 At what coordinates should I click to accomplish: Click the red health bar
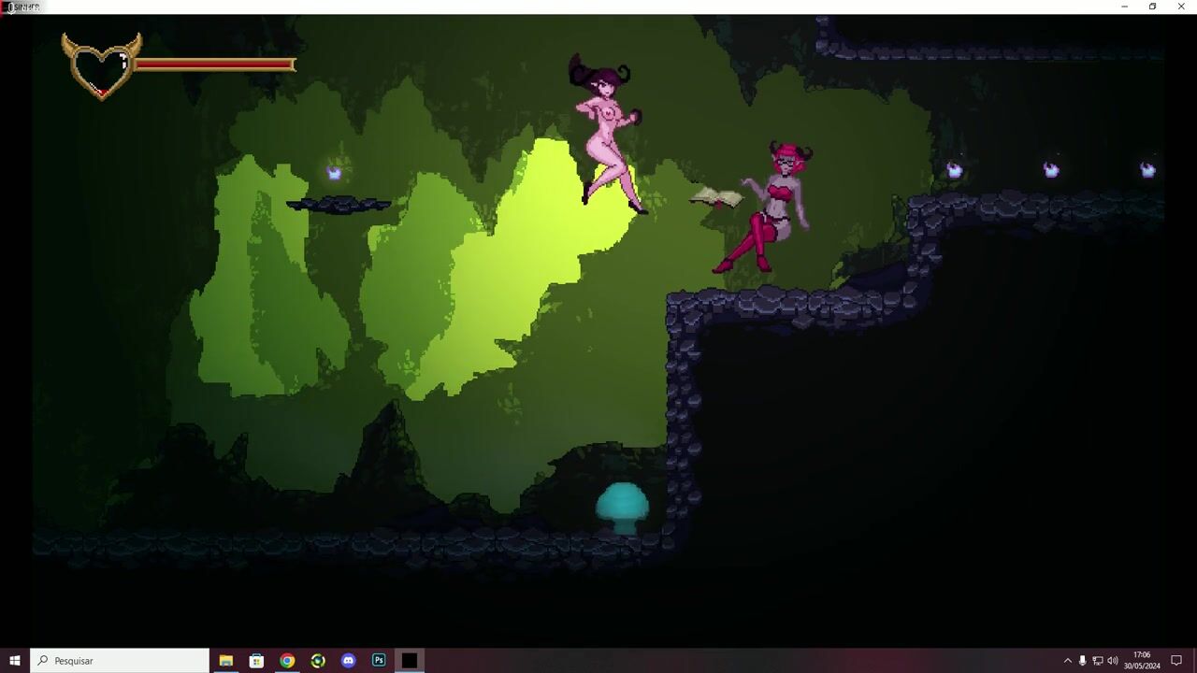[216, 64]
